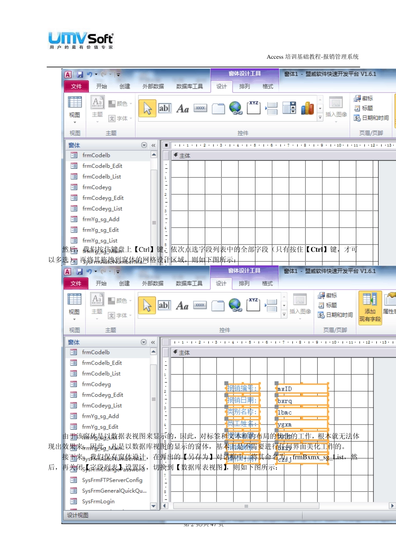Select the combo box control in upper screenshot
The width and height of the screenshot is (396, 560).
pyautogui.click(x=289, y=108)
